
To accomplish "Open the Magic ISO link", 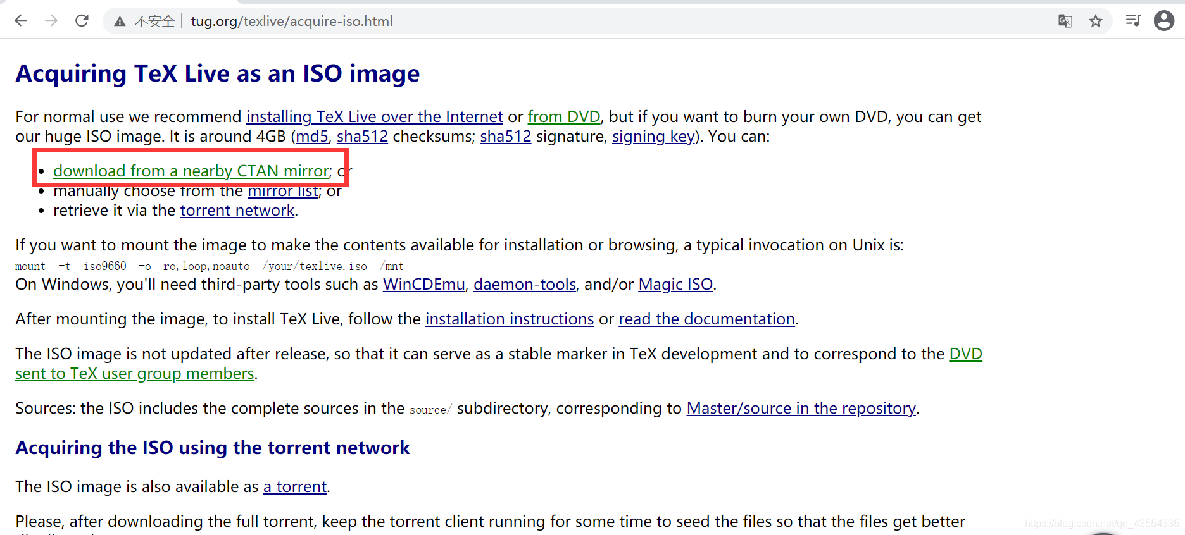I will point(675,285).
